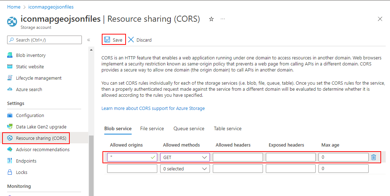Screen dimensions: 390x196
Task: Click the Exposed headers column header
Action: [x=286, y=145]
